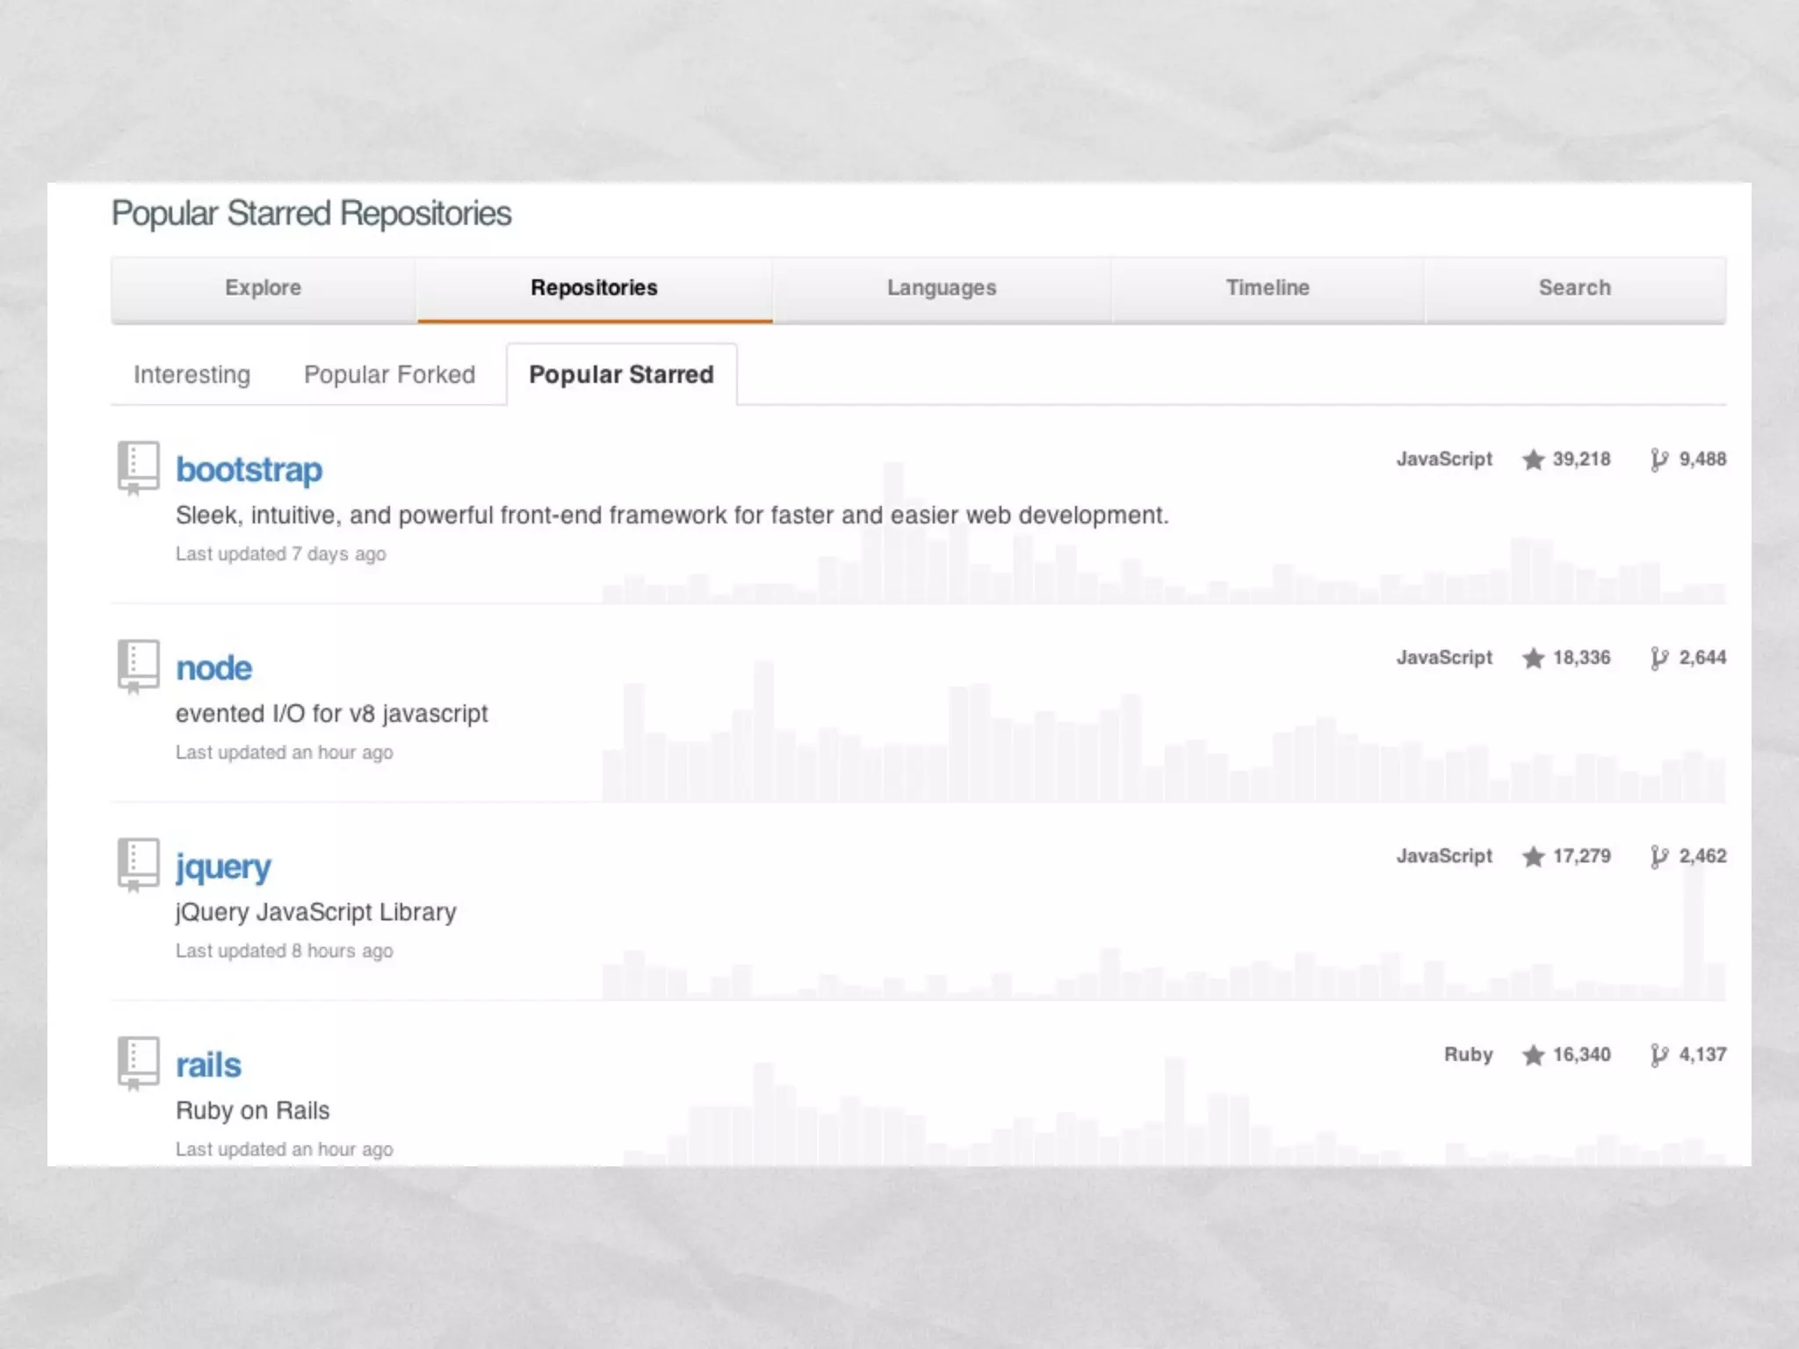Click the jquery activity bar graph
The width and height of the screenshot is (1799, 1349).
1164,930
